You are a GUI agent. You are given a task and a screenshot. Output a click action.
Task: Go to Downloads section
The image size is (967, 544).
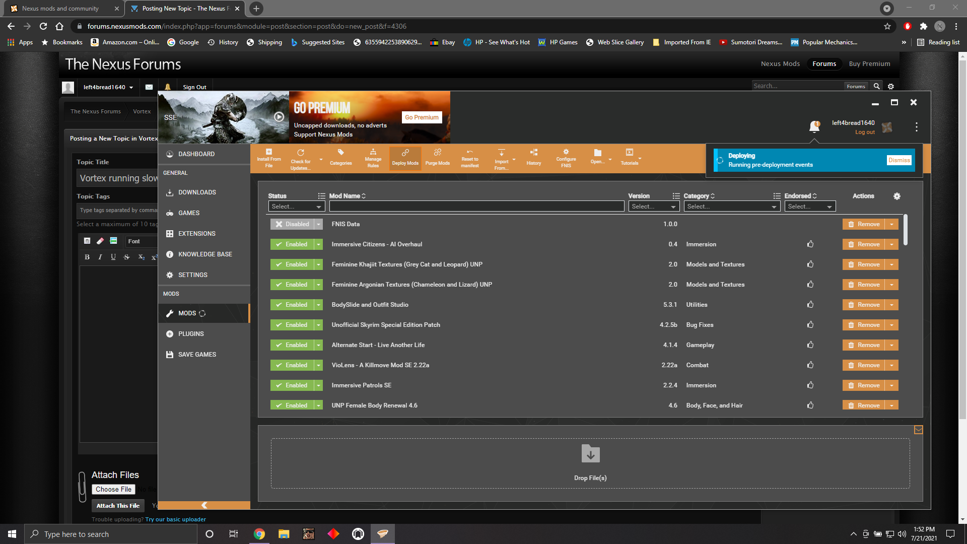coord(204,192)
